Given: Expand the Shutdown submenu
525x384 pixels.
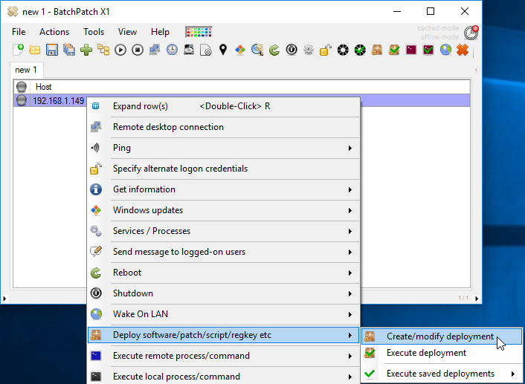Looking at the screenshot, I should click(x=223, y=293).
